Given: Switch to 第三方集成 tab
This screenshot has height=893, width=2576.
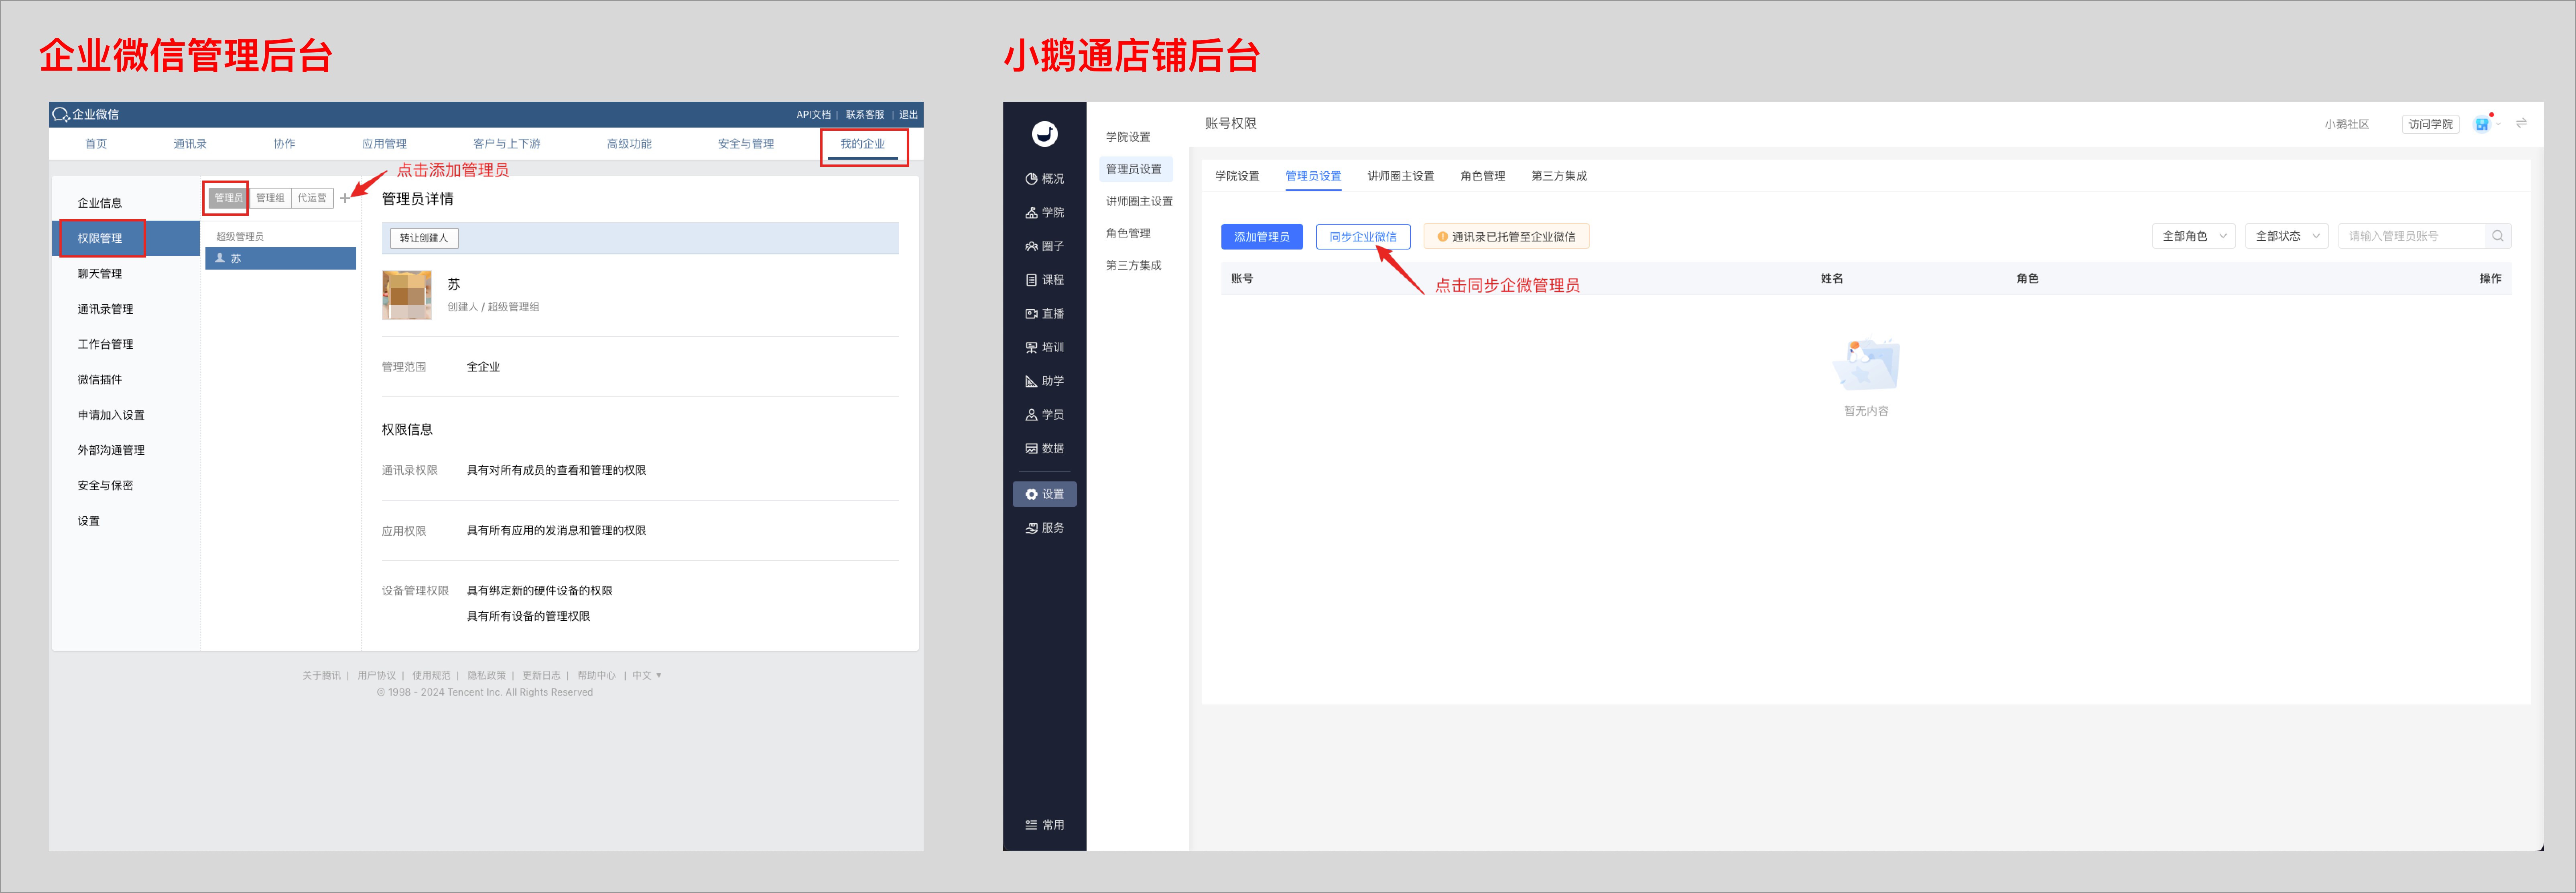Looking at the screenshot, I should tap(1558, 176).
